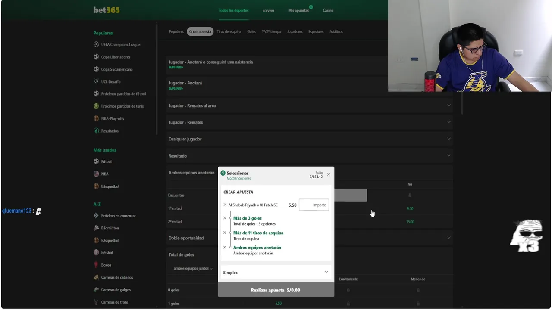552x310 pixels.
Task: Click the Importe stake input field
Action: coord(314,205)
